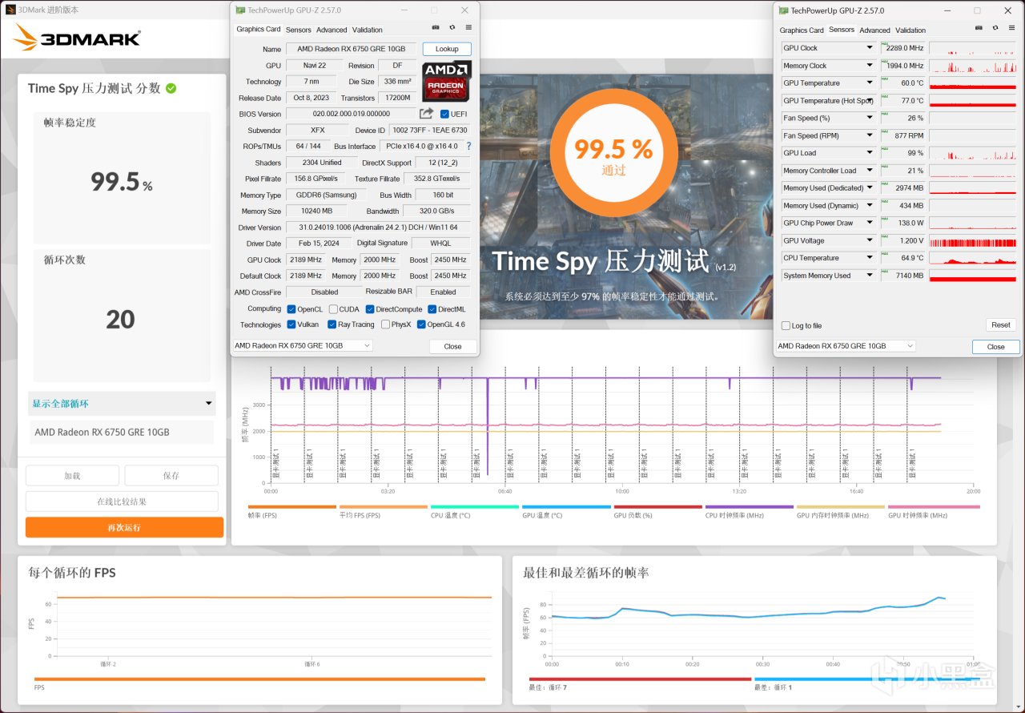
Task: Toggle the OpenGL 4.6 checkbox
Action: (421, 324)
